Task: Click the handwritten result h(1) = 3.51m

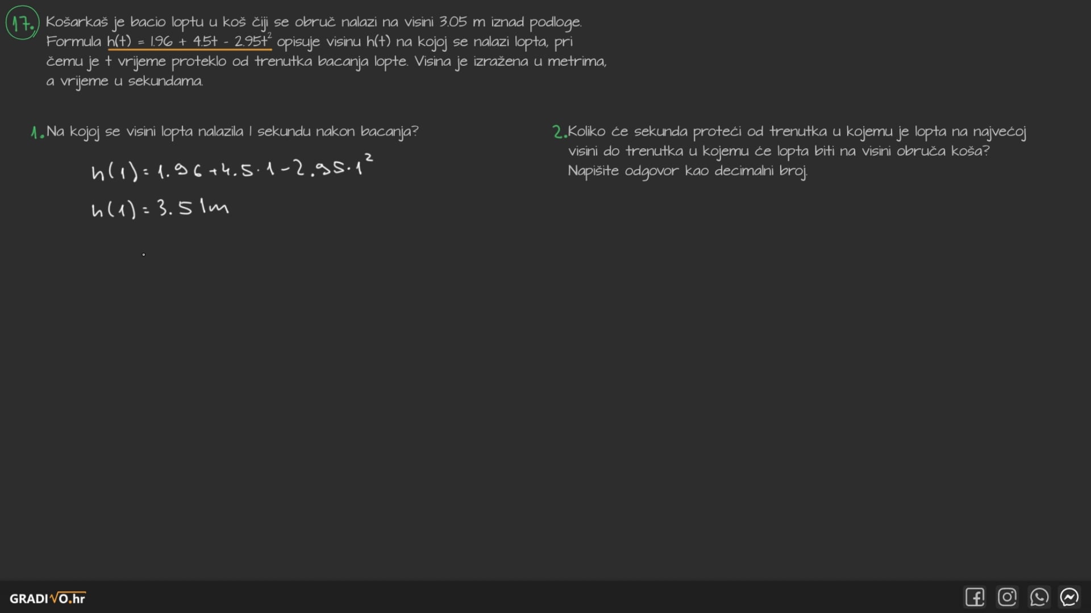Action: (160, 209)
